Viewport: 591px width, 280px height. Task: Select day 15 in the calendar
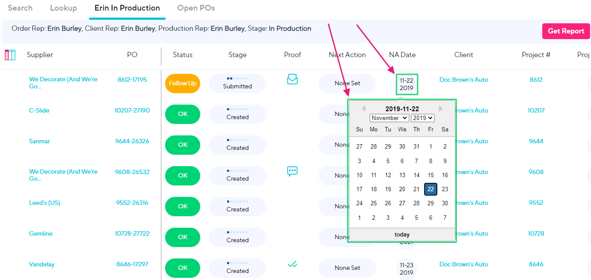pyautogui.click(x=431, y=175)
